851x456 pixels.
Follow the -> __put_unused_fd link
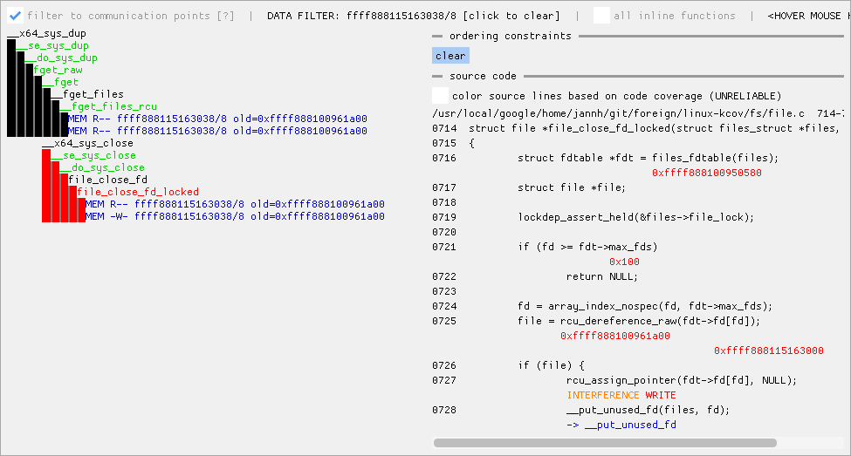(x=621, y=425)
